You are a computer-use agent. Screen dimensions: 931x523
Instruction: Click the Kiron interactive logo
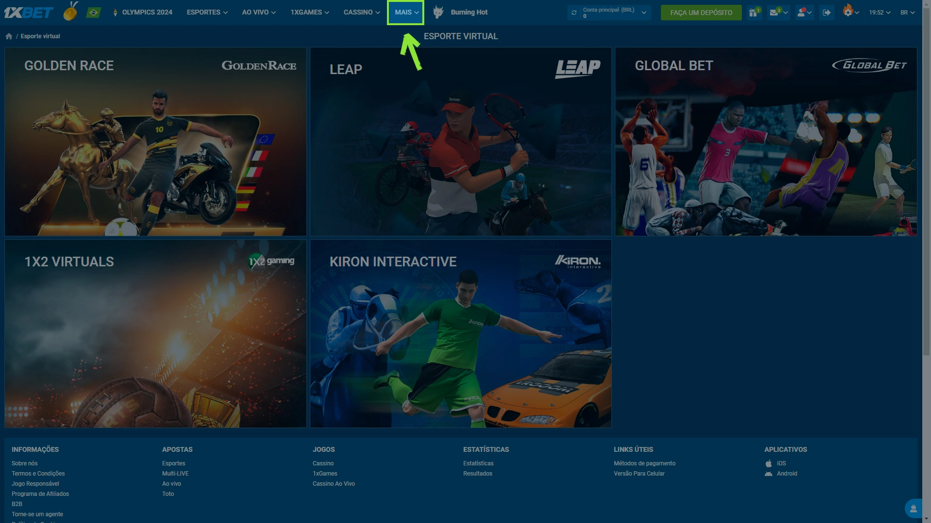coord(578,261)
